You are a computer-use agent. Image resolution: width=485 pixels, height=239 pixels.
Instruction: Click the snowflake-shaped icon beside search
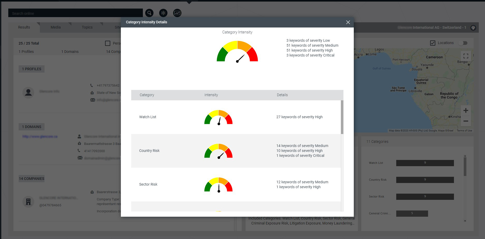(x=163, y=13)
